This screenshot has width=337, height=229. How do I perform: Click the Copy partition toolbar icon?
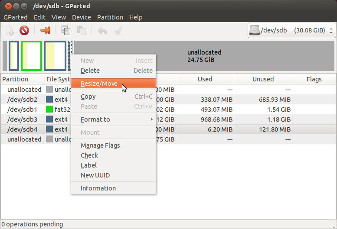[x=66, y=30]
